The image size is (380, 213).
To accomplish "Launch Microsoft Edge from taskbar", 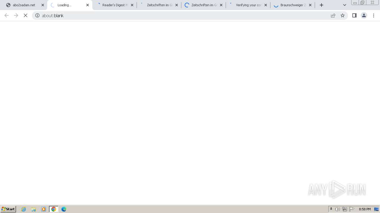I will (64, 209).
